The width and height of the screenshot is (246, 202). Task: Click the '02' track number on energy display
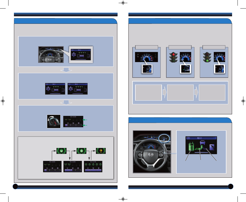[201, 138]
